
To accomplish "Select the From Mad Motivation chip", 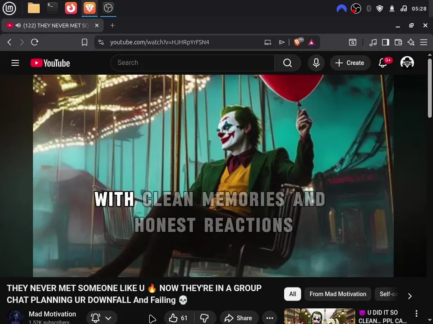I will point(338,294).
